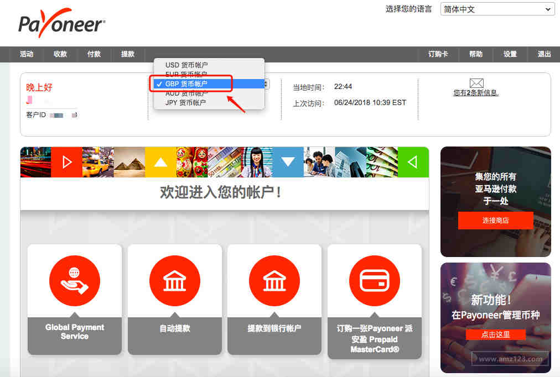Image resolution: width=560 pixels, height=377 pixels.
Task: Click the Global Payment Service label
Action: [x=75, y=332]
